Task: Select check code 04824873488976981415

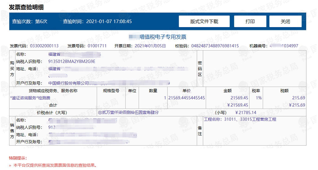Action: click(215, 46)
